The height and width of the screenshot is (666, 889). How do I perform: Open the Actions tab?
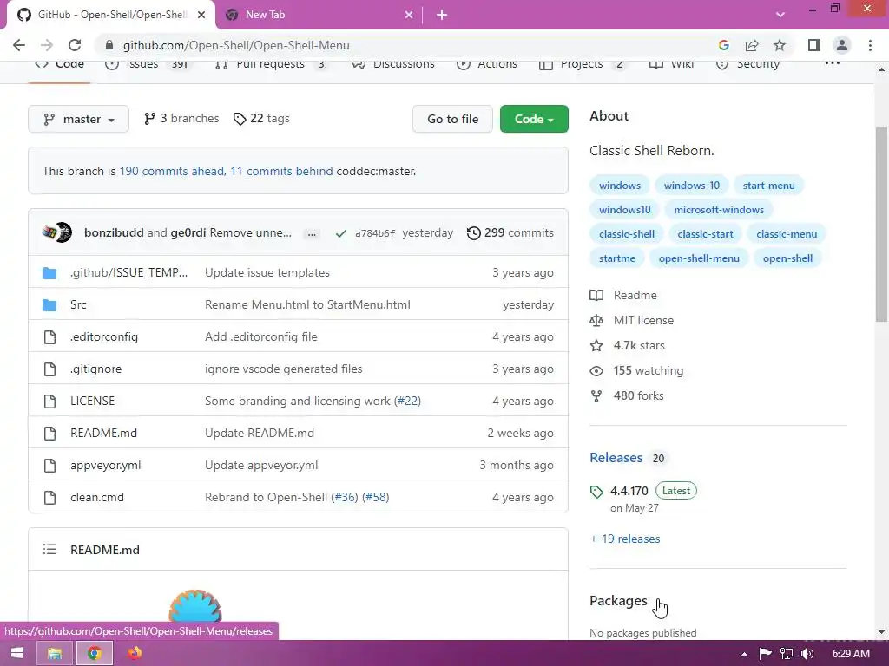click(x=487, y=63)
